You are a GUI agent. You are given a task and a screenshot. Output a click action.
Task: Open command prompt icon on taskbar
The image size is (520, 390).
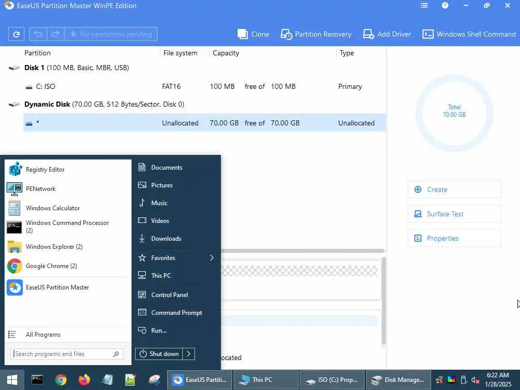pos(37,380)
